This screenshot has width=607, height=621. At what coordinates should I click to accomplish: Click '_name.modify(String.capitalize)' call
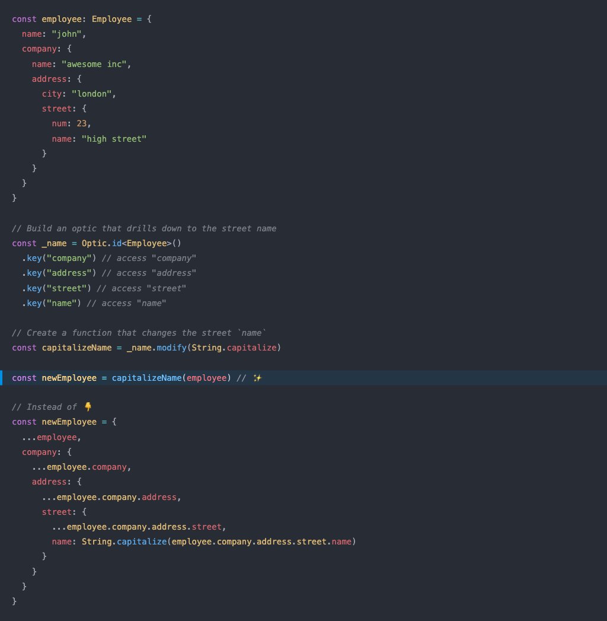204,348
